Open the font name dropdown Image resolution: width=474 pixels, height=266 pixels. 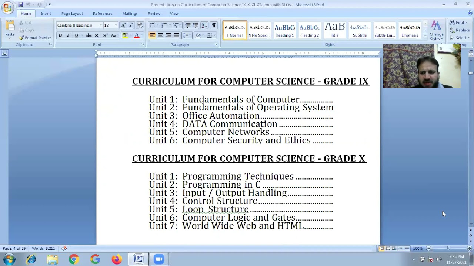tap(100, 25)
